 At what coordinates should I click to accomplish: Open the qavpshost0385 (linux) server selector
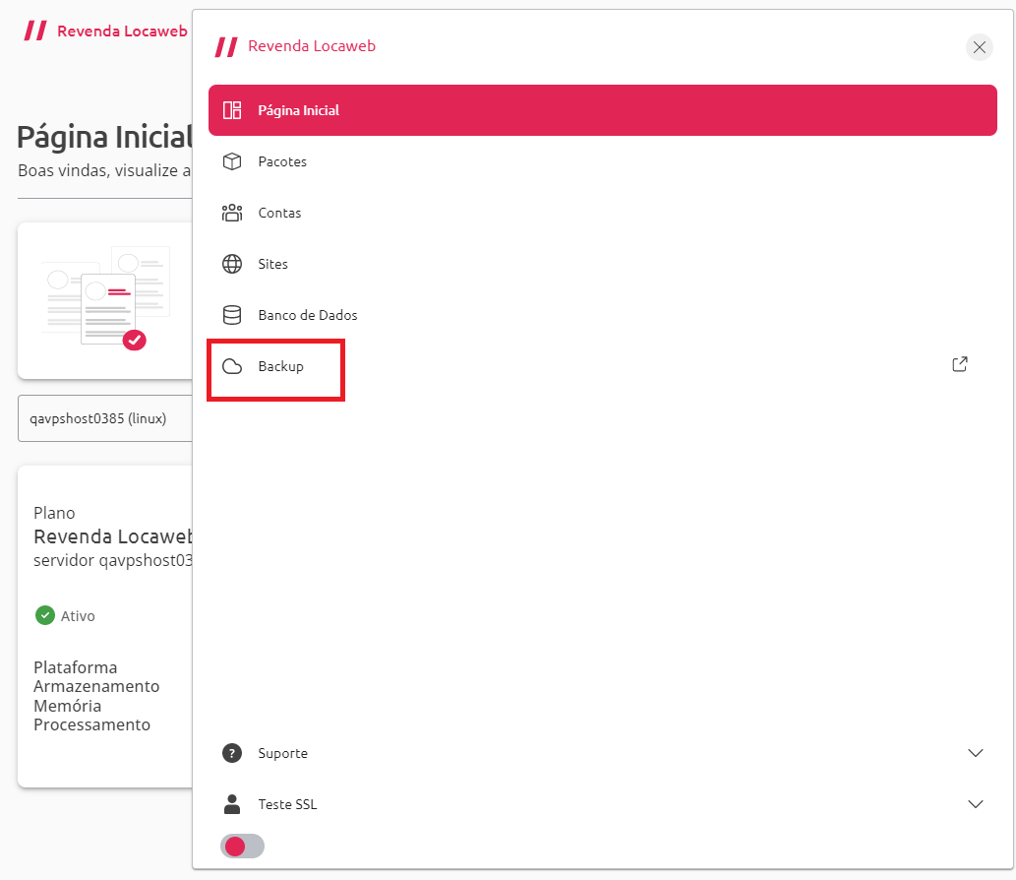[x=105, y=418]
